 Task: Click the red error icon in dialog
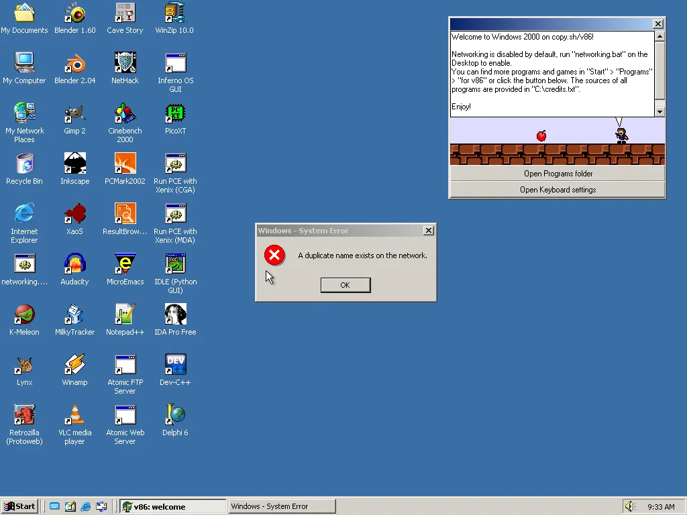pyautogui.click(x=274, y=255)
